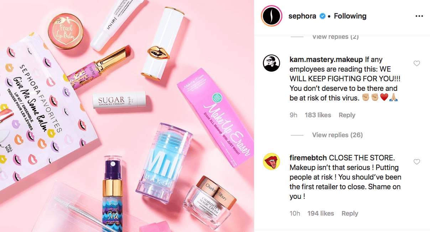Like firemebtch's comment with the heart icon
The width and height of the screenshot is (430, 232).
tap(416, 162)
